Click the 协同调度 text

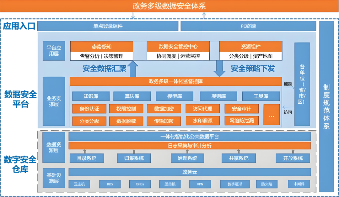(x=166, y=56)
